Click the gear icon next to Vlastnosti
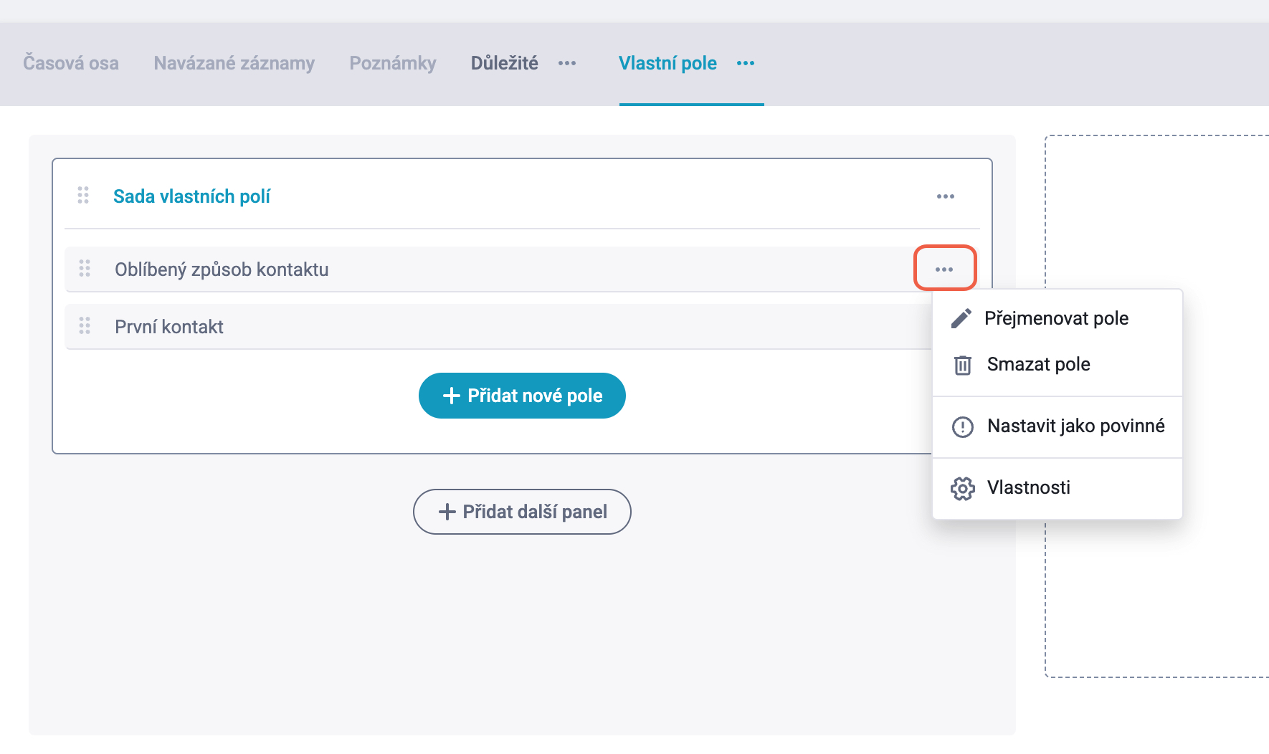The image size is (1269, 754). pyautogui.click(x=962, y=488)
